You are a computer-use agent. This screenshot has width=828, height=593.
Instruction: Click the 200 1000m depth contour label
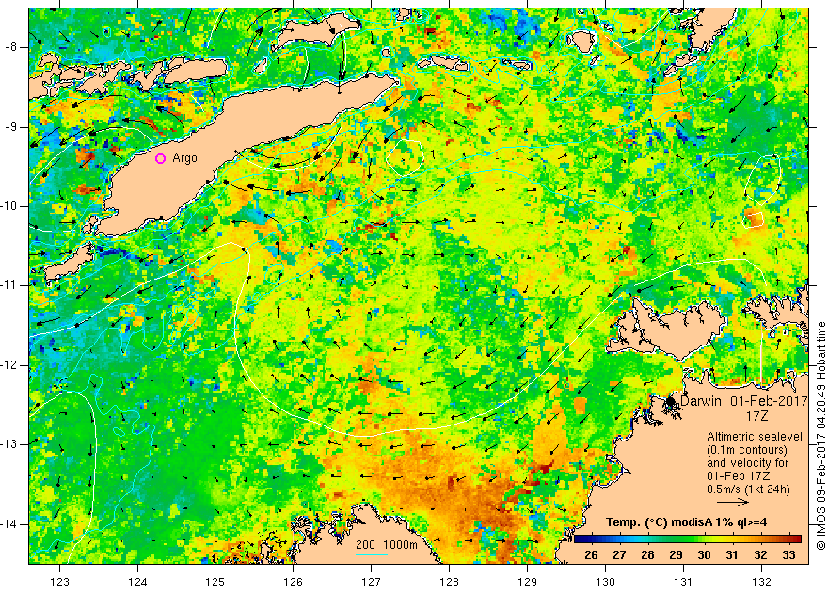click(387, 545)
